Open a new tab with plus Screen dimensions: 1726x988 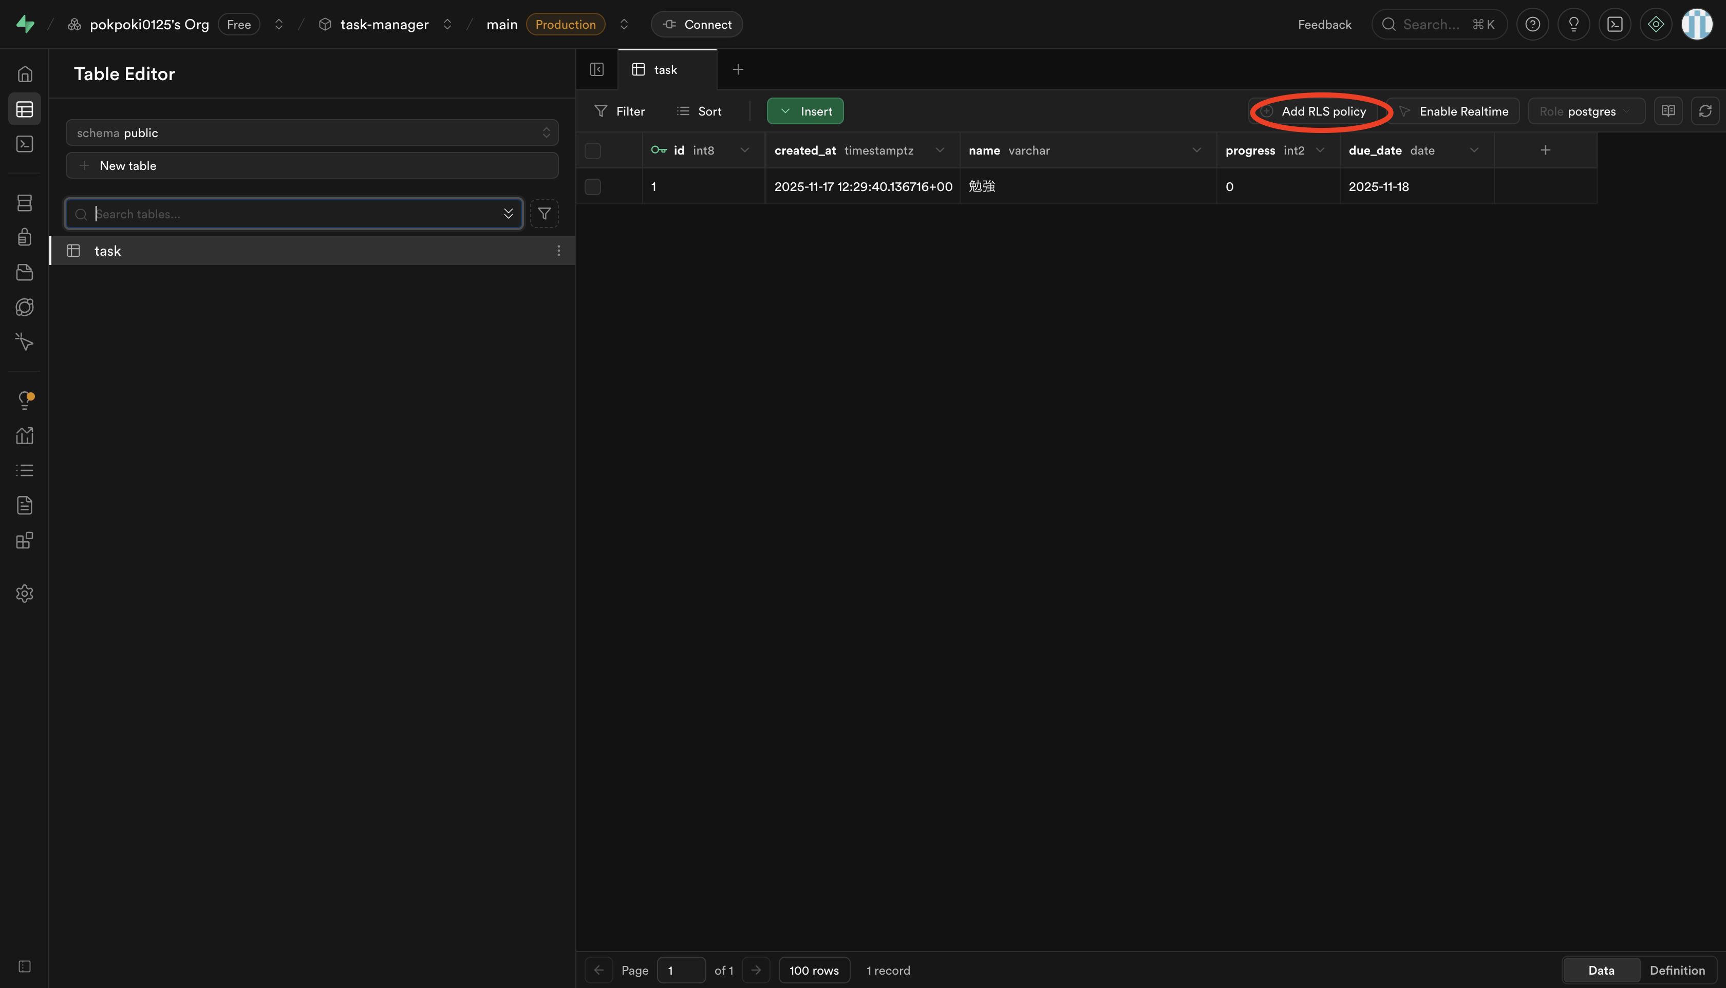pyautogui.click(x=738, y=70)
